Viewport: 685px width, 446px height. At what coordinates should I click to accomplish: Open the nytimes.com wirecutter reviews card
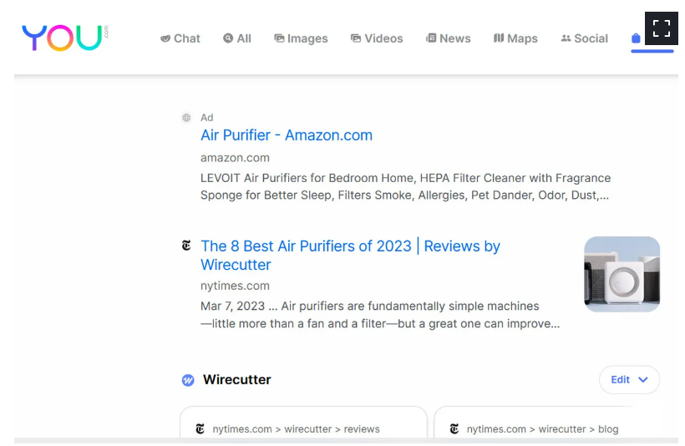tap(303, 423)
